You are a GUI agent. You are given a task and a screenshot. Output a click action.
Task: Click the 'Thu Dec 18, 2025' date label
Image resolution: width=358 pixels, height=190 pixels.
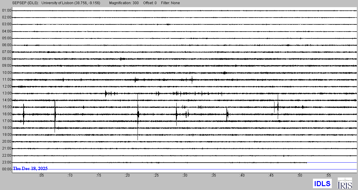pos(30,169)
